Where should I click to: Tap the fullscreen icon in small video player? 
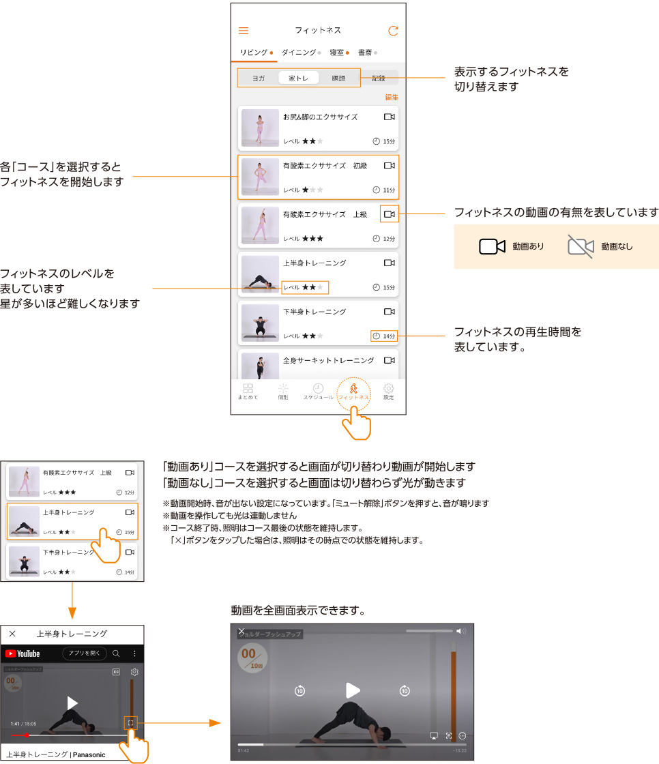pyautogui.click(x=130, y=722)
